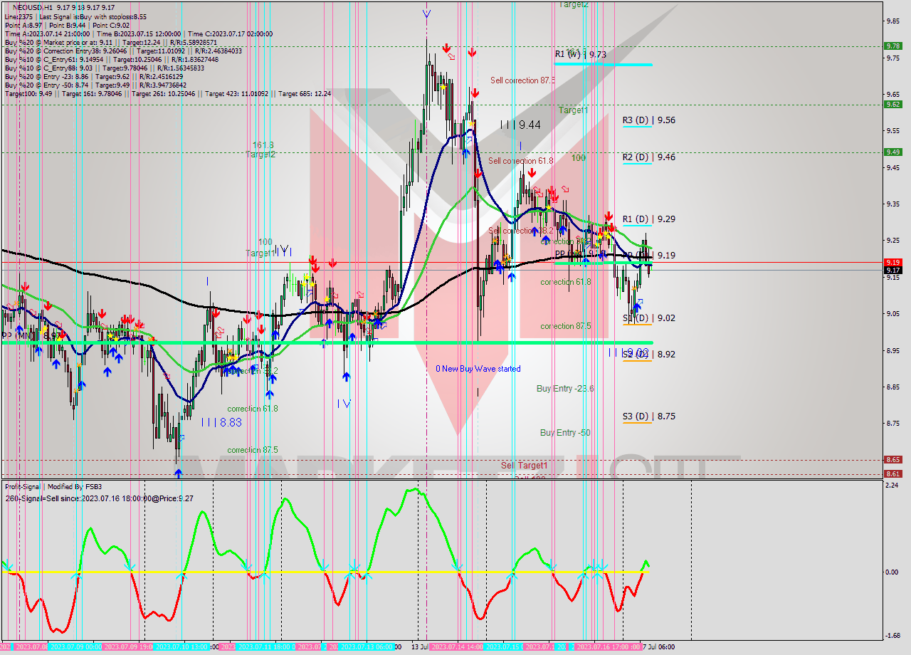911x655 pixels.
Task: Select the '2023.07.14 14:00' time axis label
Action: [x=457, y=646]
